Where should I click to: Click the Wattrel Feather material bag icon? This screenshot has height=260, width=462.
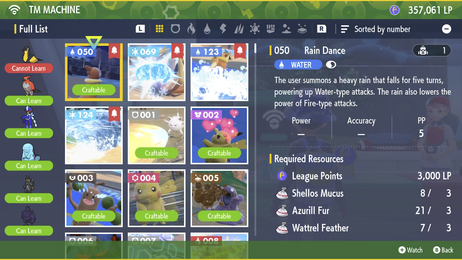pyautogui.click(x=282, y=228)
